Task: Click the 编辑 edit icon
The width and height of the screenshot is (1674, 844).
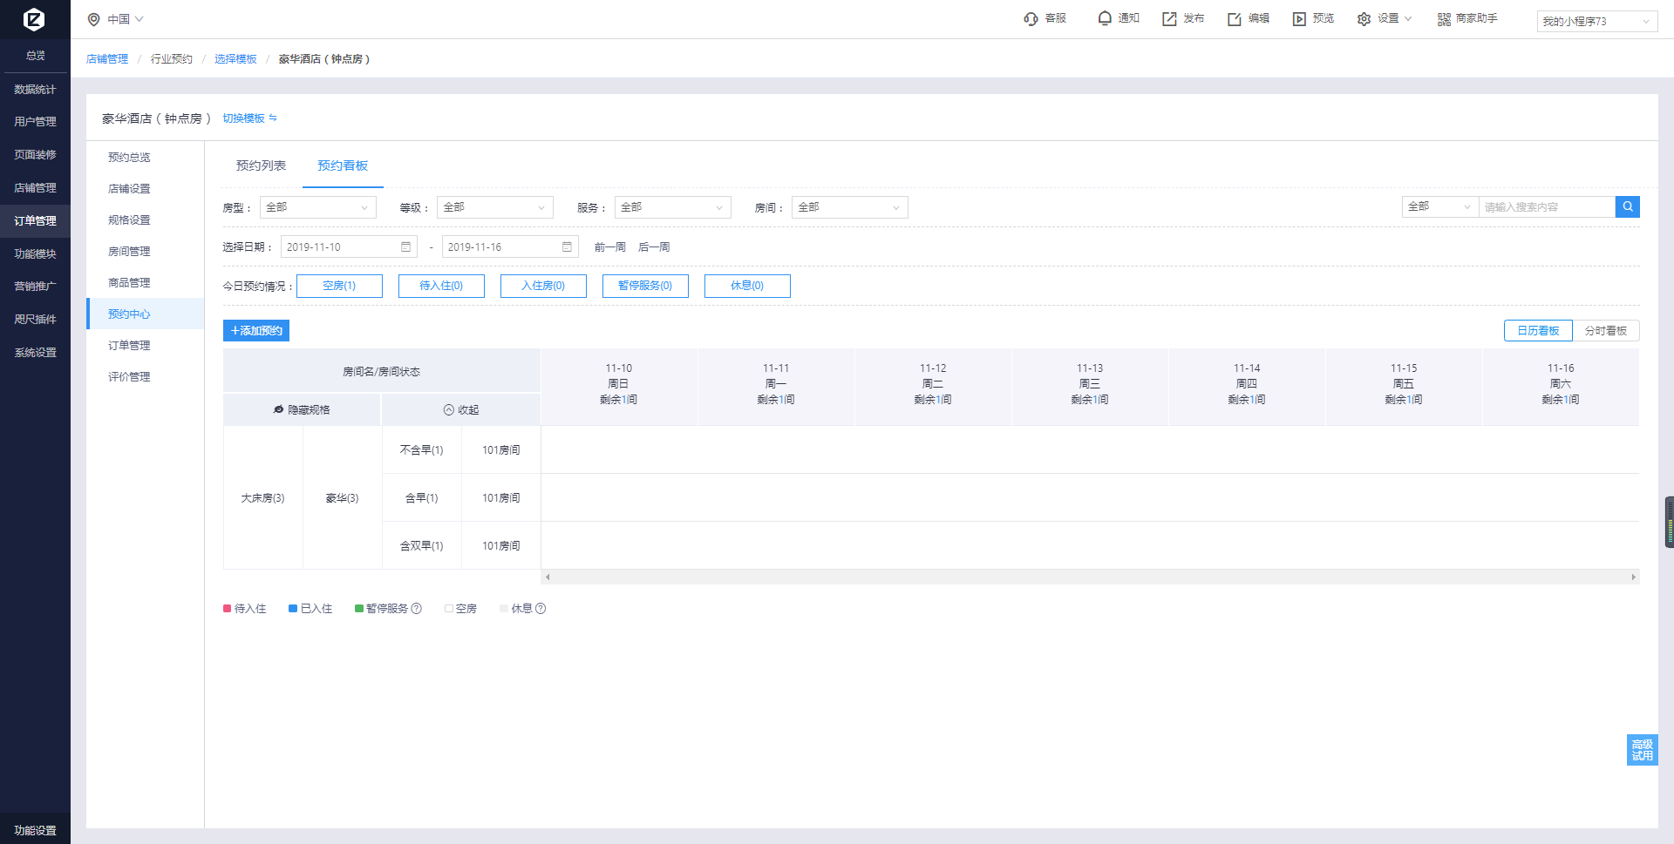Action: coord(1235,19)
